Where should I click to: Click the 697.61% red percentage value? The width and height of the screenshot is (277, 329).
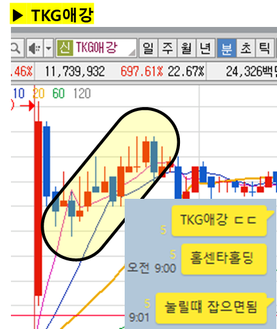(141, 71)
